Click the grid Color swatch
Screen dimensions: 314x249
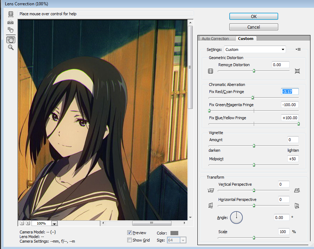[x=174, y=233]
